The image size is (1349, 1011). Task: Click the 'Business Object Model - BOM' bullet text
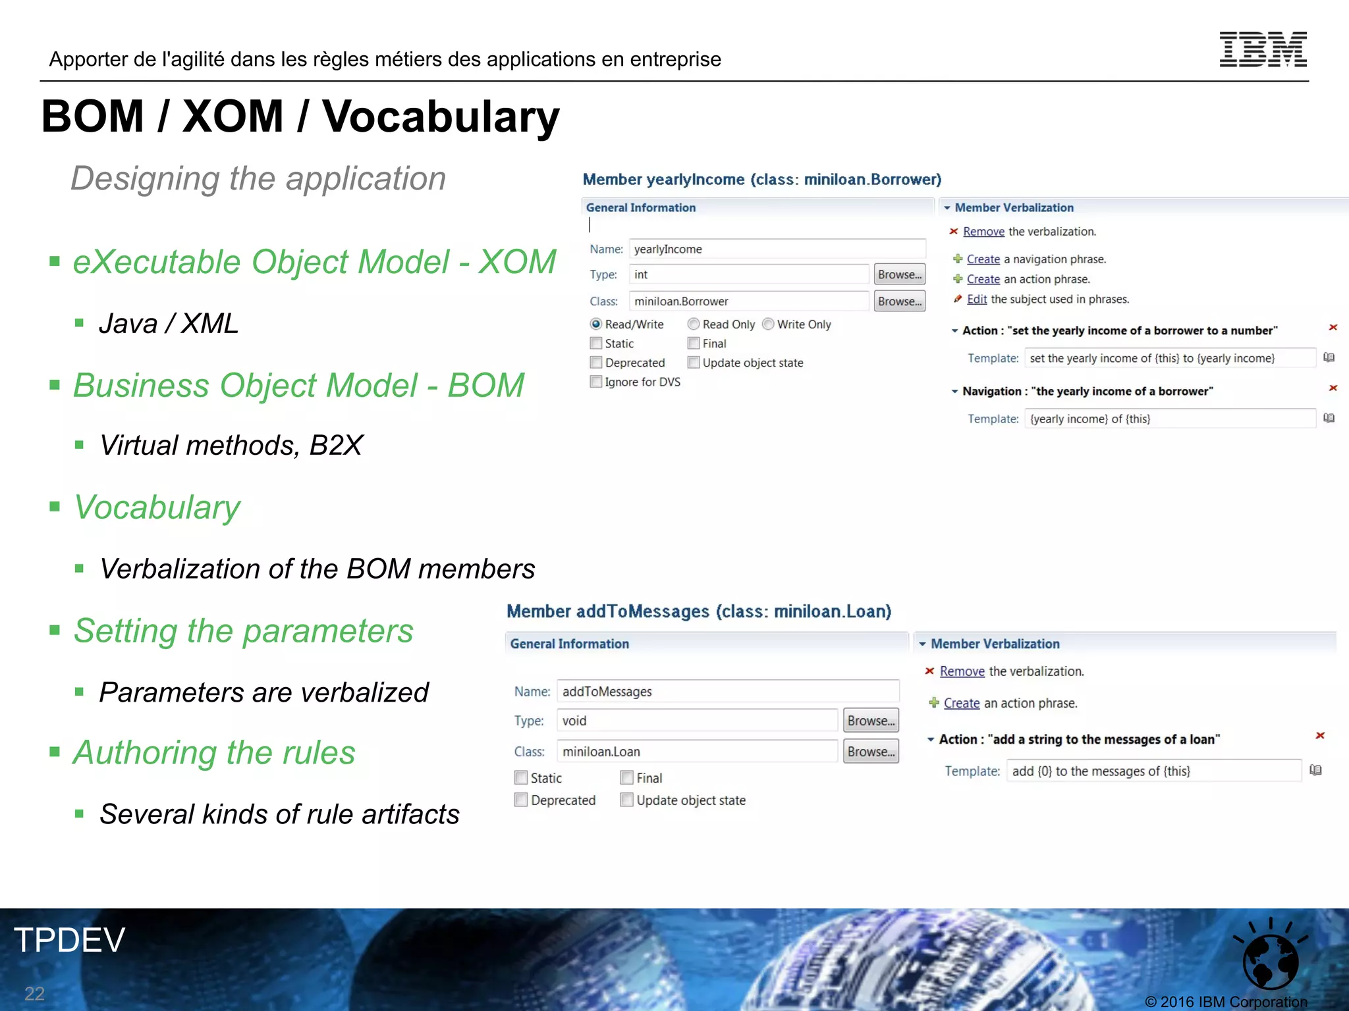(298, 385)
